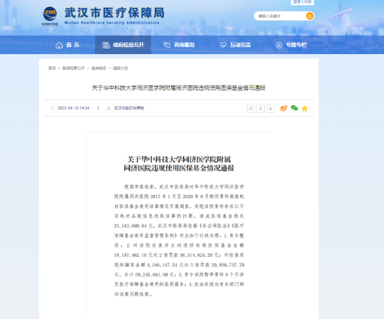Screen dimensions: 384x319
Task: Go to 首页 in navigation bar
Action: click(73, 45)
